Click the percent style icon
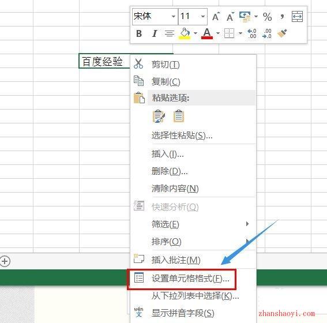327x323 pixels. tap(268, 17)
